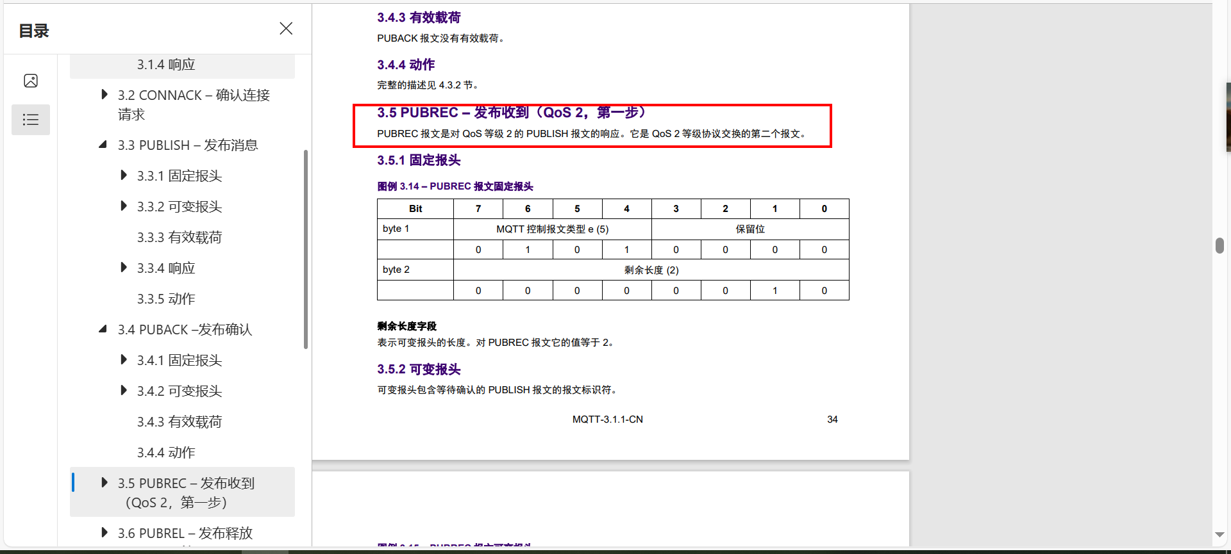1231x554 pixels.
Task: Click the Bit header table cell
Action: (x=415, y=209)
